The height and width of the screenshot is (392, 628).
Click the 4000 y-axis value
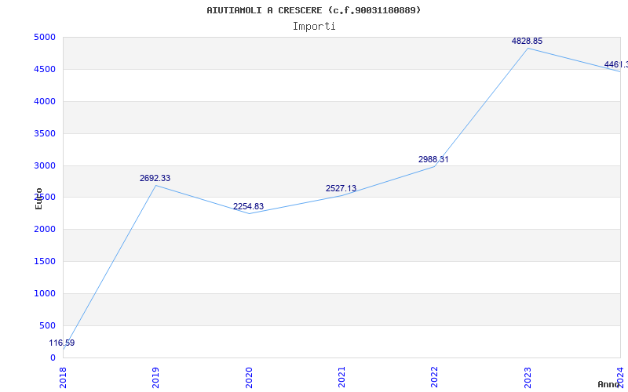45,102
